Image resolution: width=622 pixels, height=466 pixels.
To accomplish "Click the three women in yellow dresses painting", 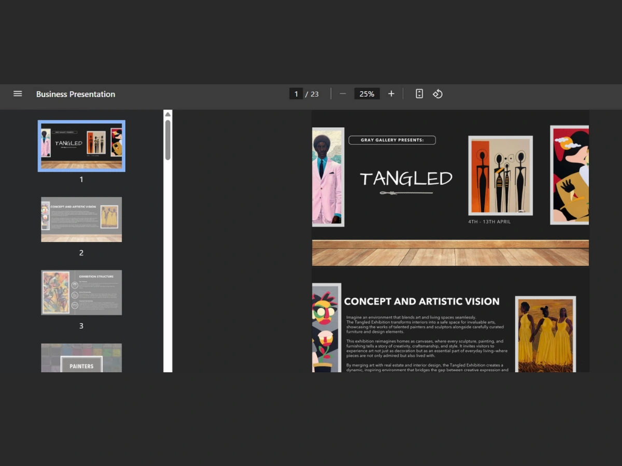I will [x=545, y=334].
